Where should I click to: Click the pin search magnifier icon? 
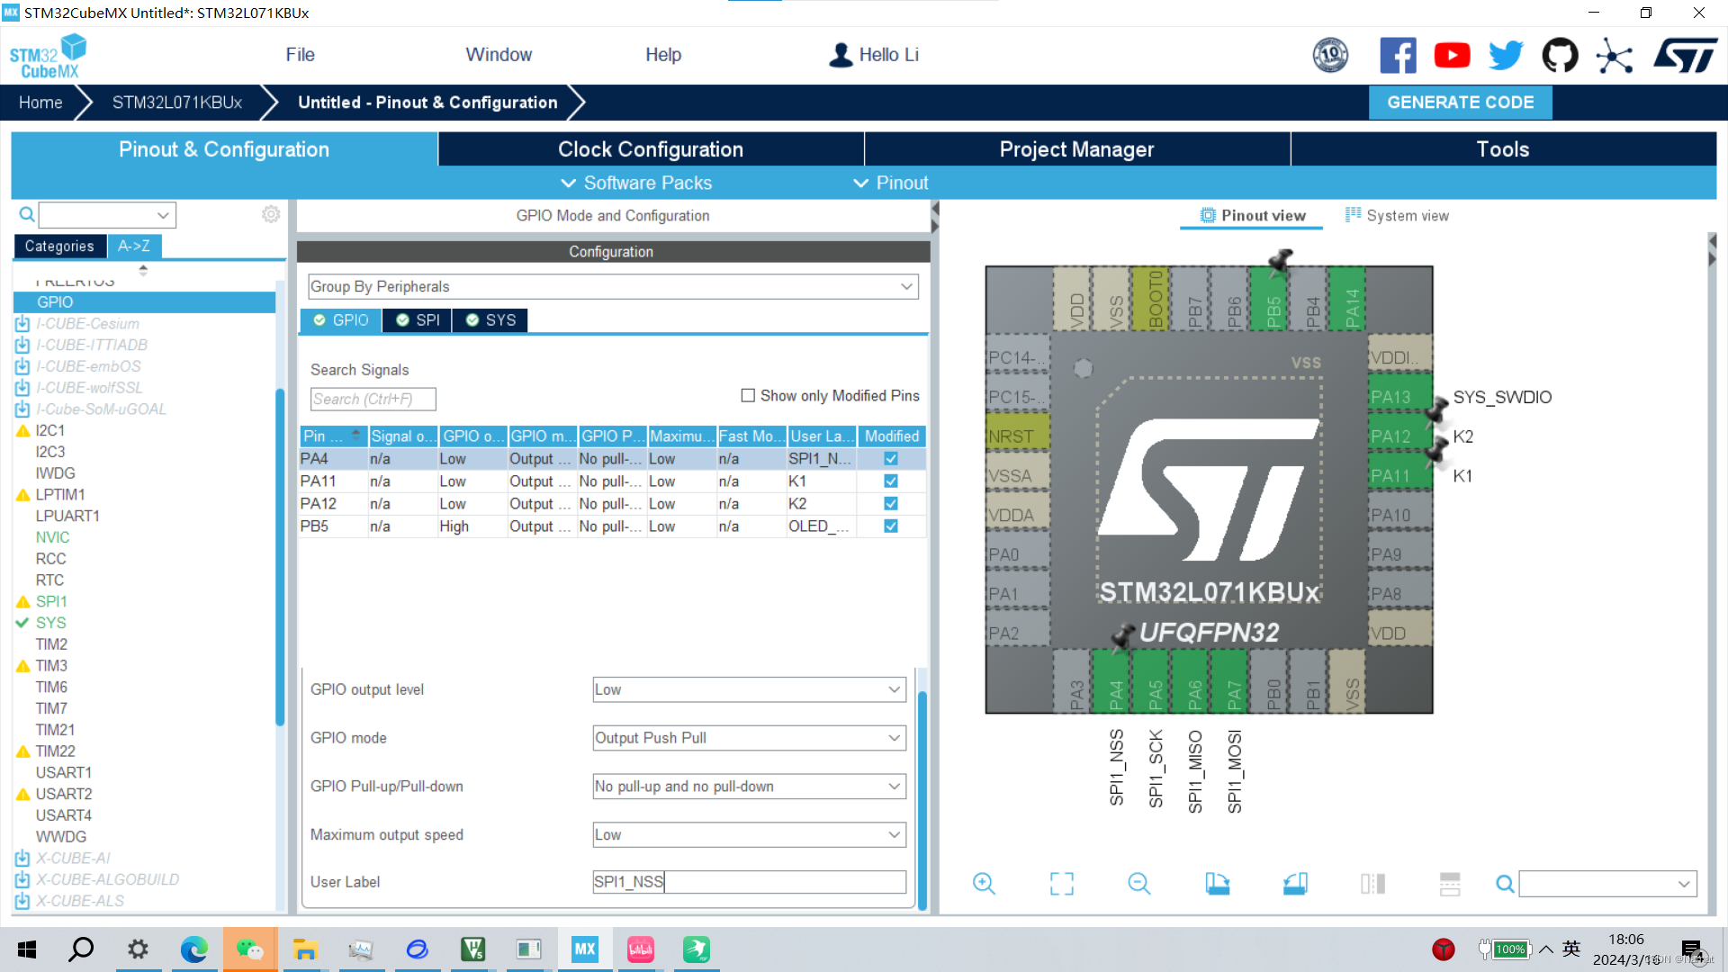[x=1505, y=884]
